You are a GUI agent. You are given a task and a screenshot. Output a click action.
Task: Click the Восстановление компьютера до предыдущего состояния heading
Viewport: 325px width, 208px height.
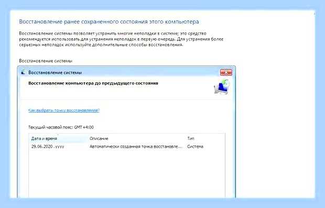(93, 83)
